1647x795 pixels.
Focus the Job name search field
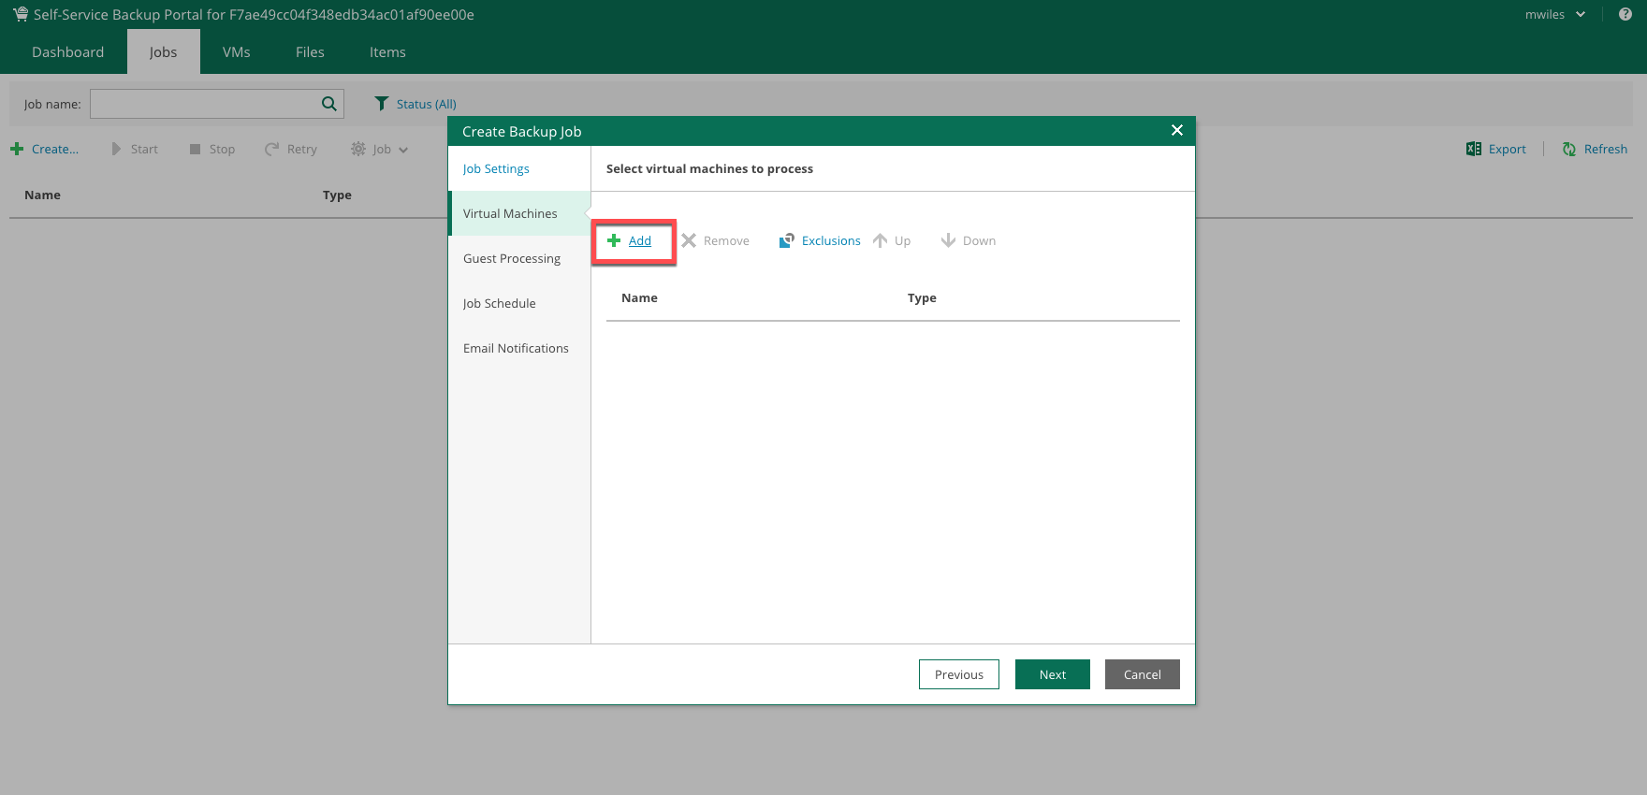click(204, 104)
